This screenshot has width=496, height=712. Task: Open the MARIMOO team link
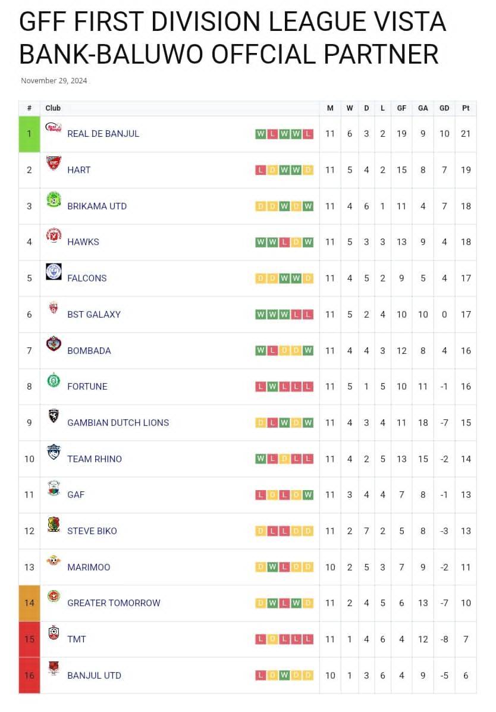click(89, 567)
